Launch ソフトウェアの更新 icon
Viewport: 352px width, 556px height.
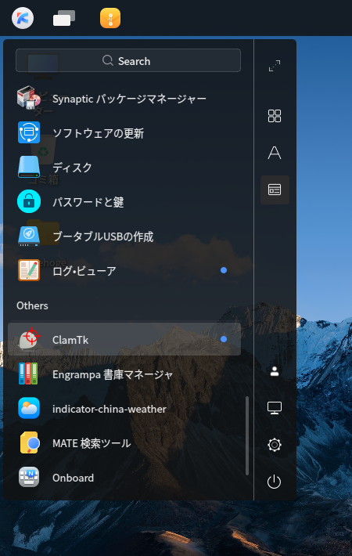(x=29, y=132)
